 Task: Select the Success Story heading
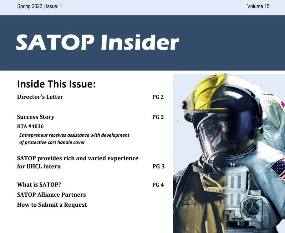[x=35, y=117]
